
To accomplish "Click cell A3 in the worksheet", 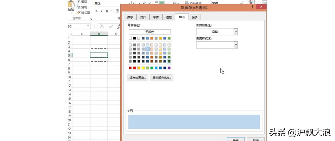I will pos(82,47).
